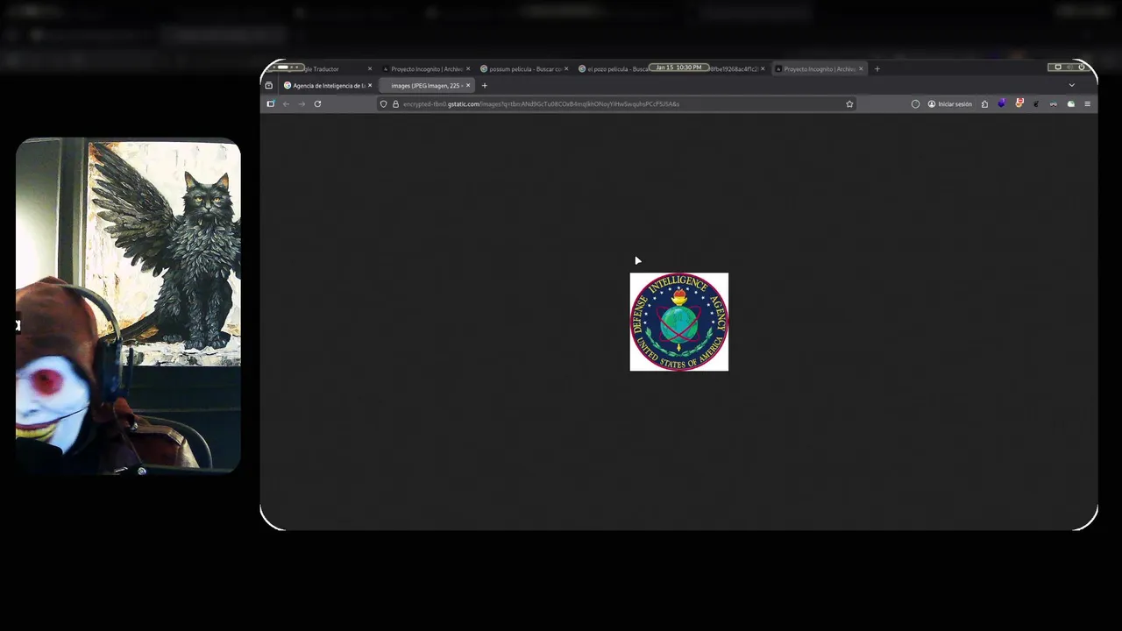Switch to 'Agencia de Inteligencia' tab

[x=329, y=85]
